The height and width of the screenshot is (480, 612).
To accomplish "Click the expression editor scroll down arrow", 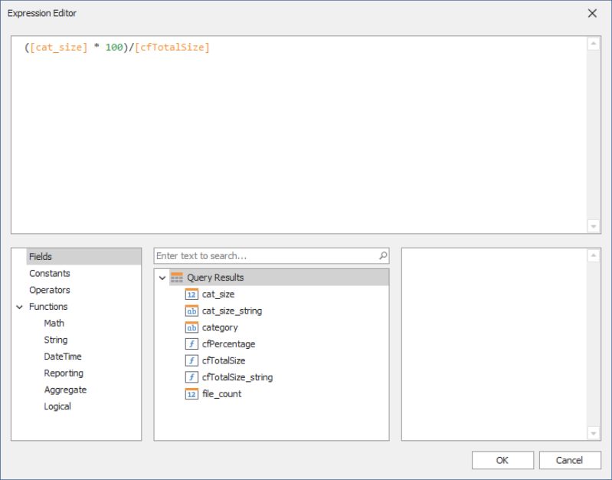I will (x=594, y=225).
